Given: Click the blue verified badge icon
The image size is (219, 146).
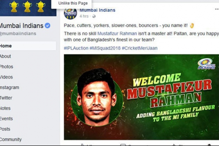Looking at the screenshot, I should [x=47, y=26].
